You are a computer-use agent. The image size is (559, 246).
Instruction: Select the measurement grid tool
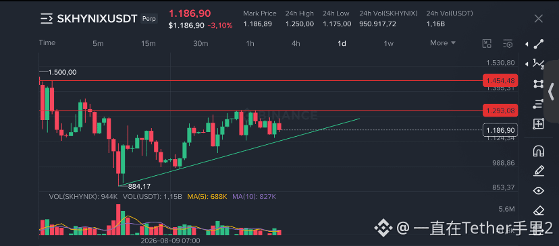[x=538, y=124]
